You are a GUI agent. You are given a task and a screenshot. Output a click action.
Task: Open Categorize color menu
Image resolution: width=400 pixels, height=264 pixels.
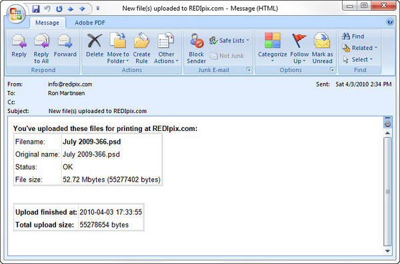(x=272, y=48)
